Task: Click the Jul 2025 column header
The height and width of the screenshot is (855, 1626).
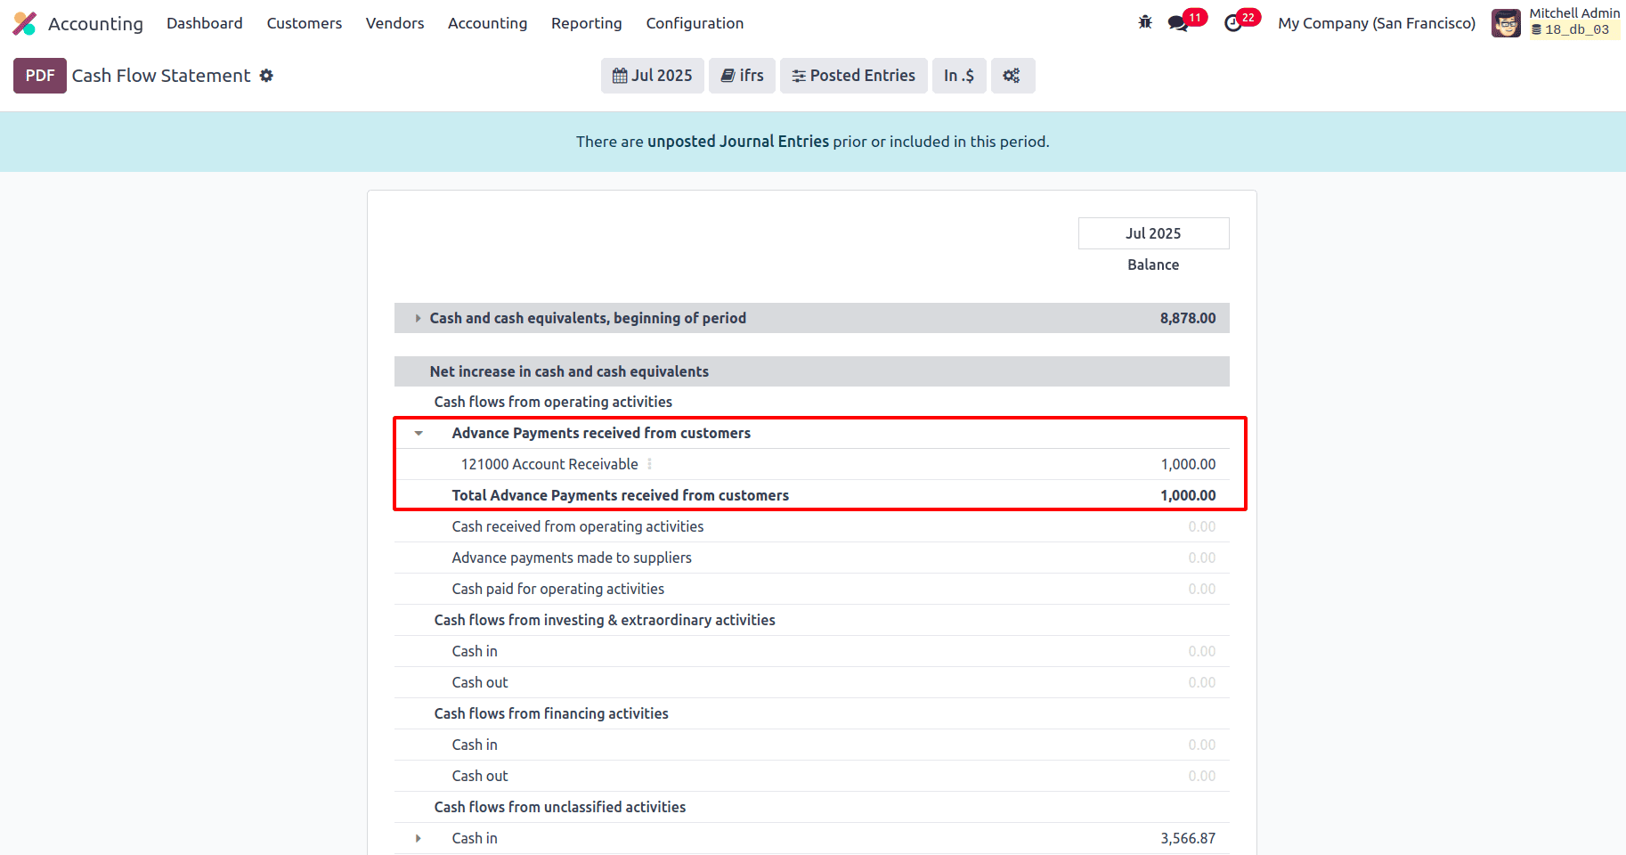Action: tap(1153, 233)
